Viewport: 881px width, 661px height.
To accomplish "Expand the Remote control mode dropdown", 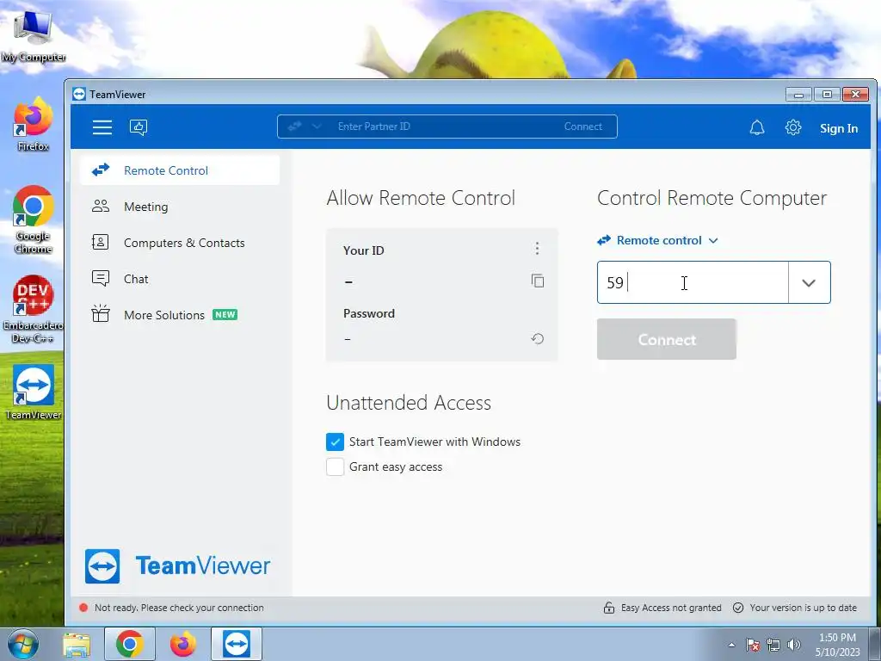I will coord(657,241).
